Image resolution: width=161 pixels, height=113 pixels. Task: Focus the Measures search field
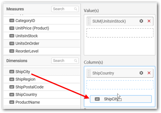(x=65, y=9)
